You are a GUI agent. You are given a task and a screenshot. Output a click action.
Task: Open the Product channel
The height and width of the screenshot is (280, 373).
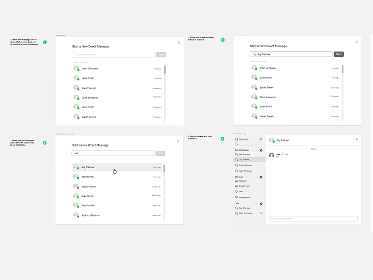pos(242,181)
